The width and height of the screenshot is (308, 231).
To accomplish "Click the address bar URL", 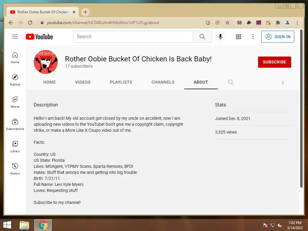I will coord(103,23).
